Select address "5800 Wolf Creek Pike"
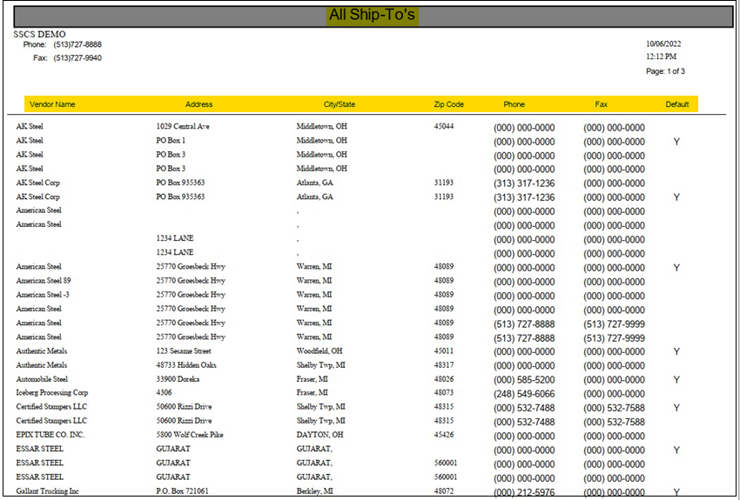Screen dimensions: 740x500 pos(190,435)
